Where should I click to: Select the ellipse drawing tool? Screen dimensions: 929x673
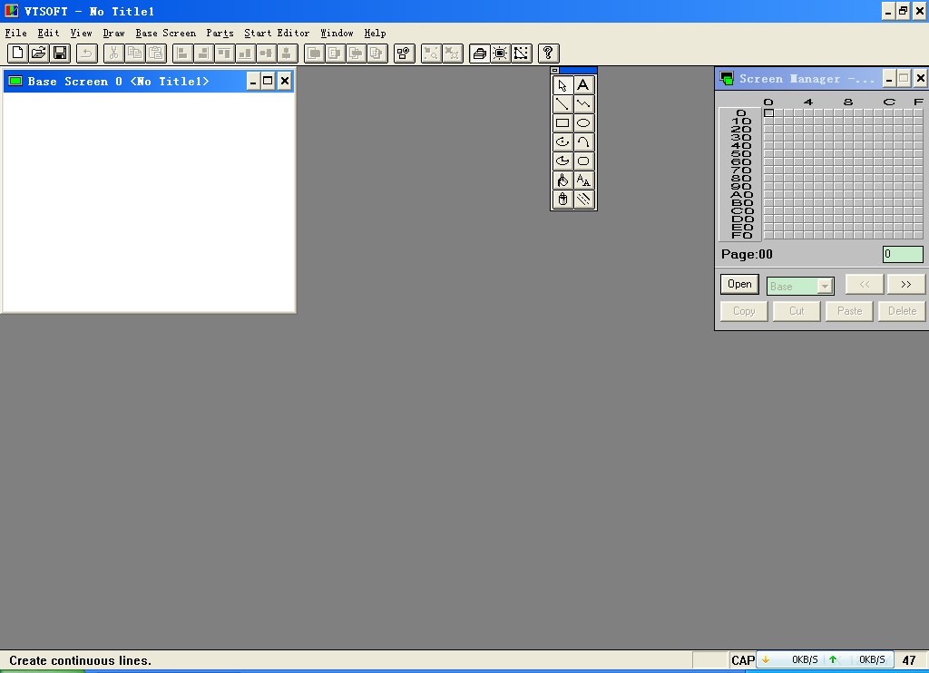click(583, 123)
